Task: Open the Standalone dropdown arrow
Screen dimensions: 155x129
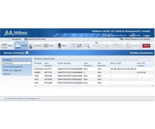Action: pos(9,39)
